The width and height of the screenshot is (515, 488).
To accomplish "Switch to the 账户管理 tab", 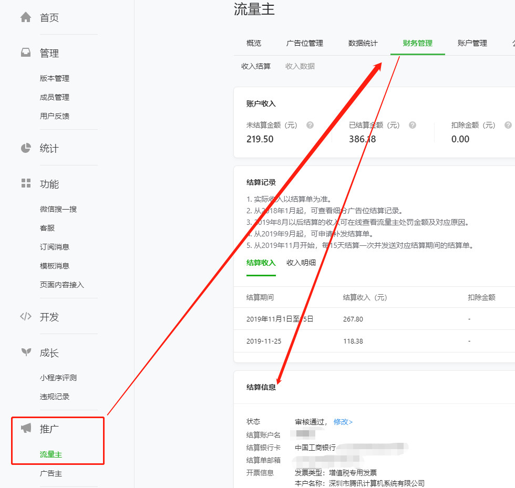I will coord(472,43).
